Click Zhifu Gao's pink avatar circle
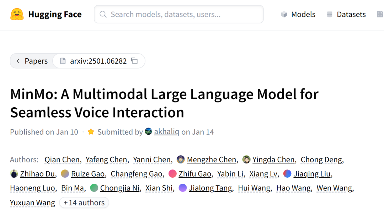384x221 pixels. point(173,173)
